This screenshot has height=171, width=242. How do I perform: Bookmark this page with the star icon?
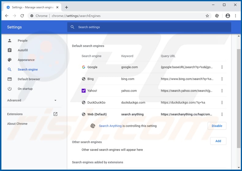(207, 16)
